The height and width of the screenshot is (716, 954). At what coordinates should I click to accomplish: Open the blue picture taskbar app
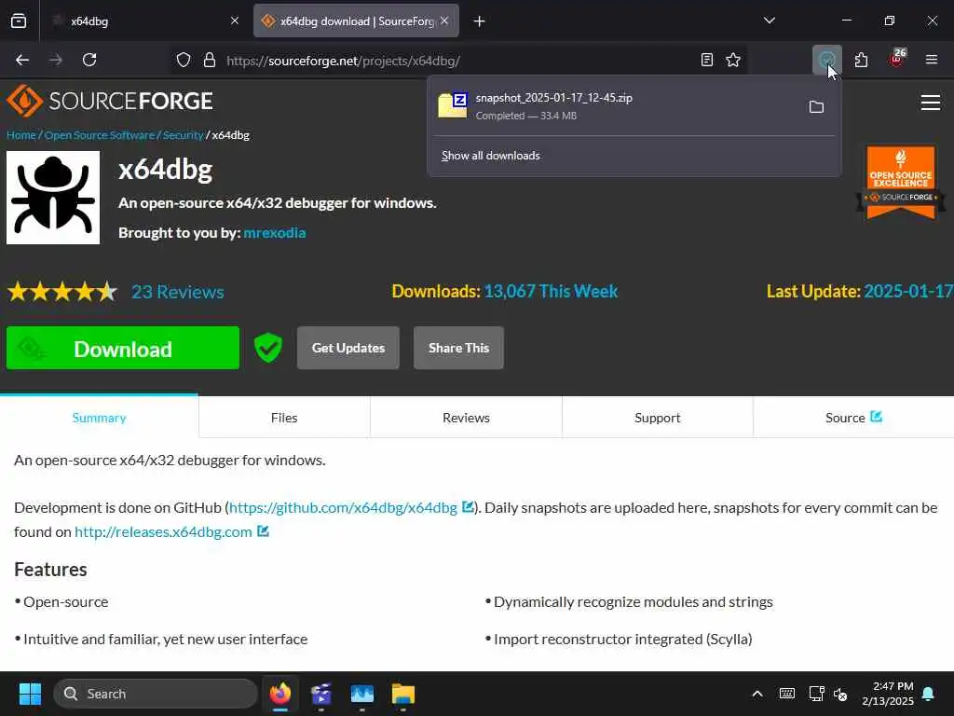362,694
